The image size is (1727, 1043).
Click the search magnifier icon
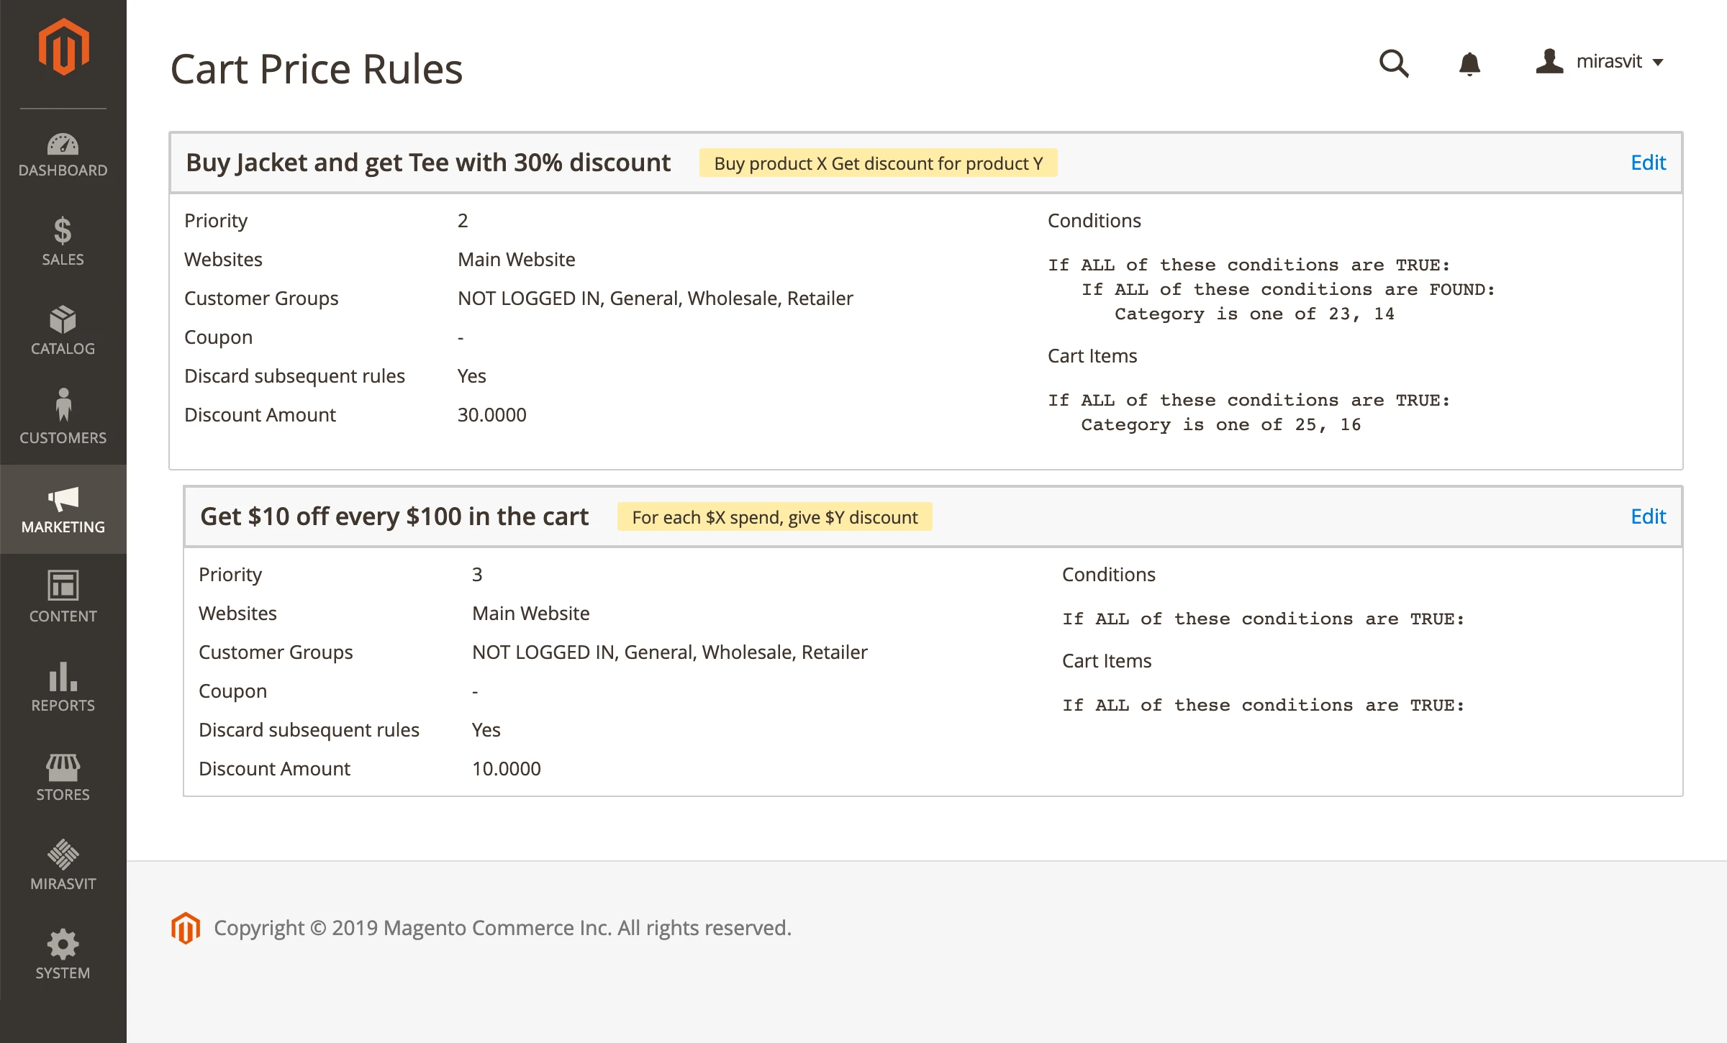pos(1394,63)
